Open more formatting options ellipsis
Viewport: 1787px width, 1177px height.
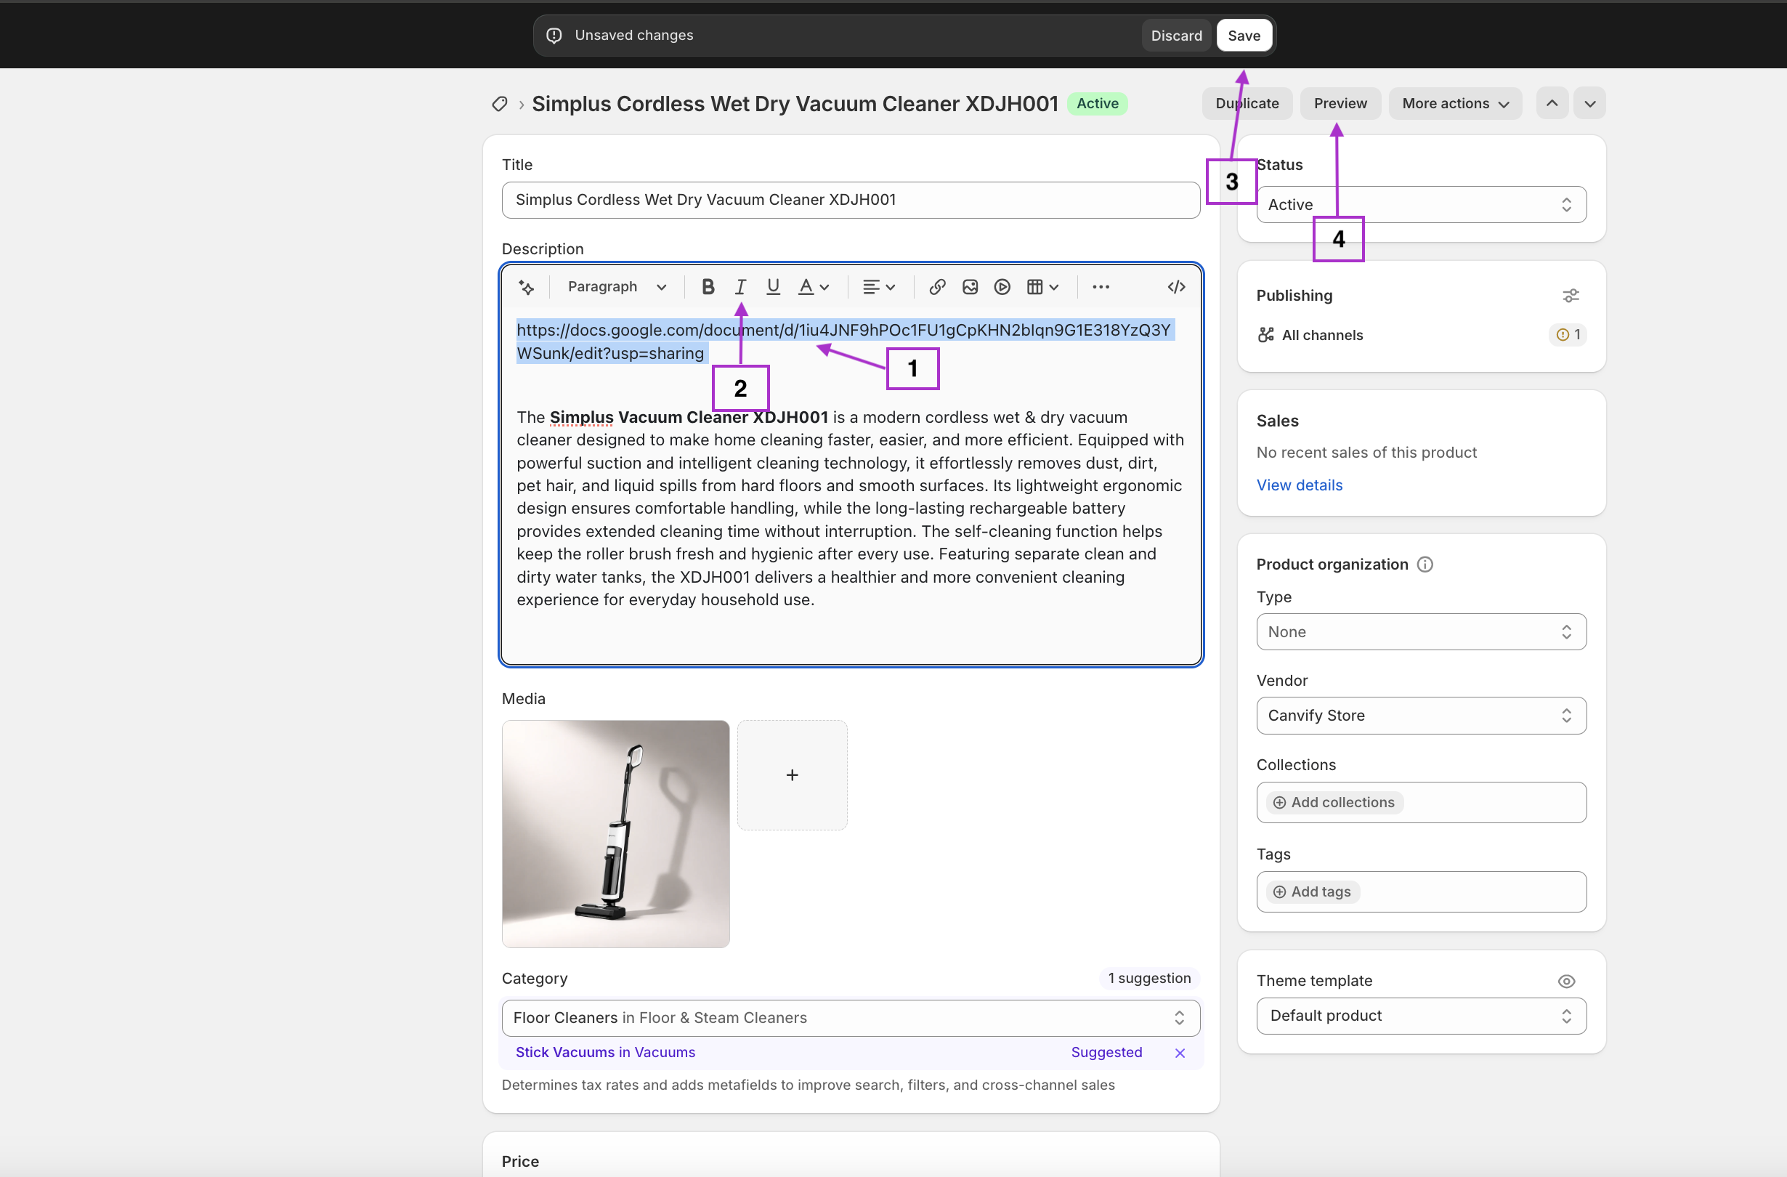(1101, 287)
